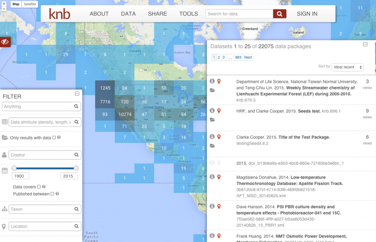
Task: Check the Data covers checkbox
Action: (39, 187)
